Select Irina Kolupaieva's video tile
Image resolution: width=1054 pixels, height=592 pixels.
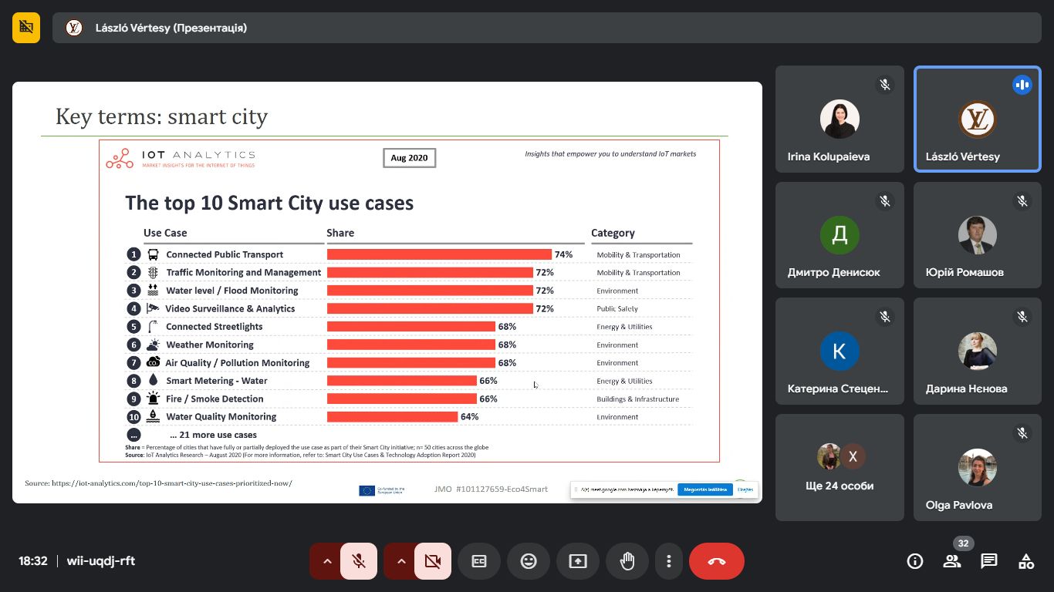point(839,119)
